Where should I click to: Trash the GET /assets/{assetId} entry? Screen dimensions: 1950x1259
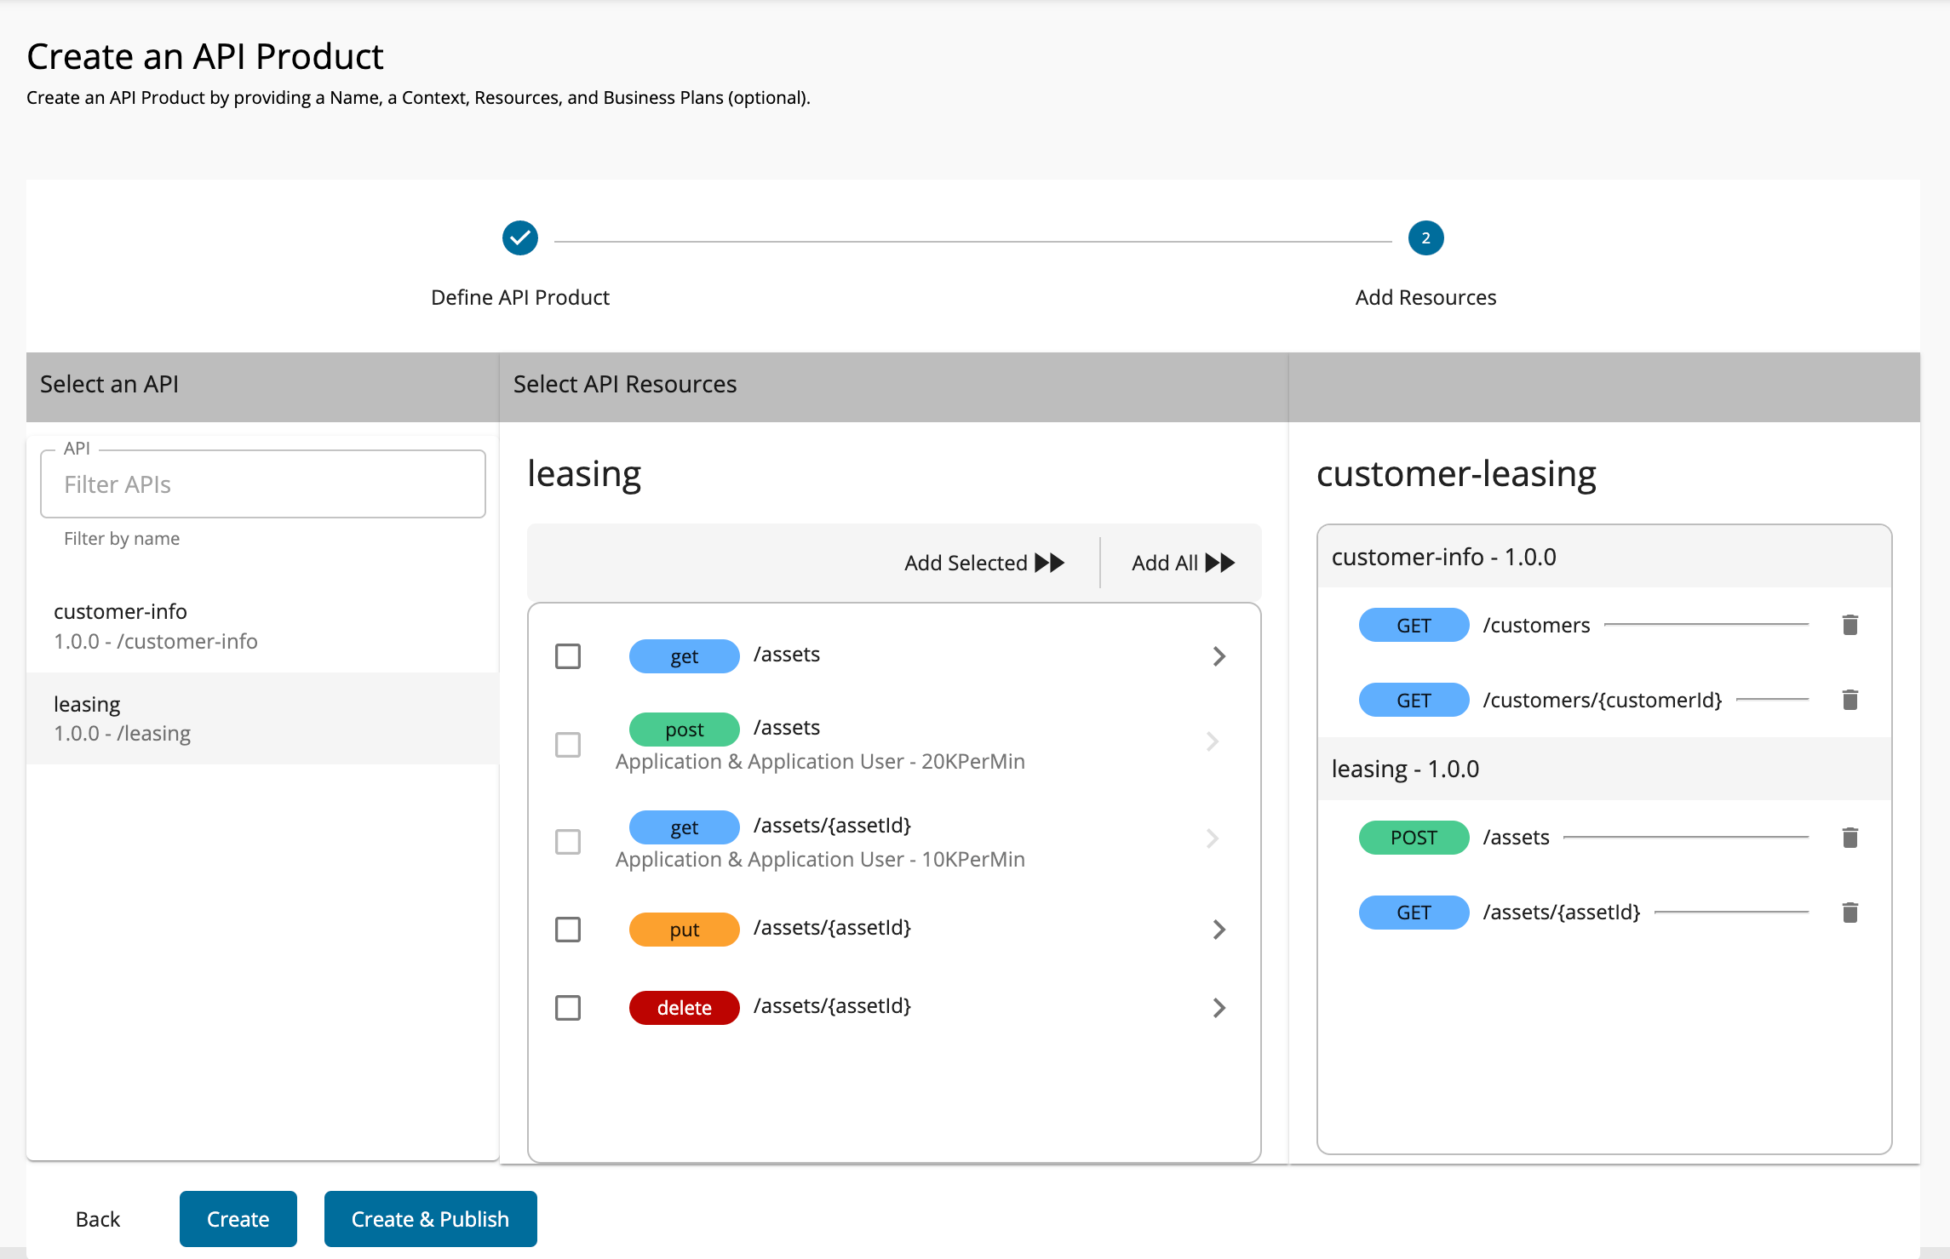(x=1850, y=913)
